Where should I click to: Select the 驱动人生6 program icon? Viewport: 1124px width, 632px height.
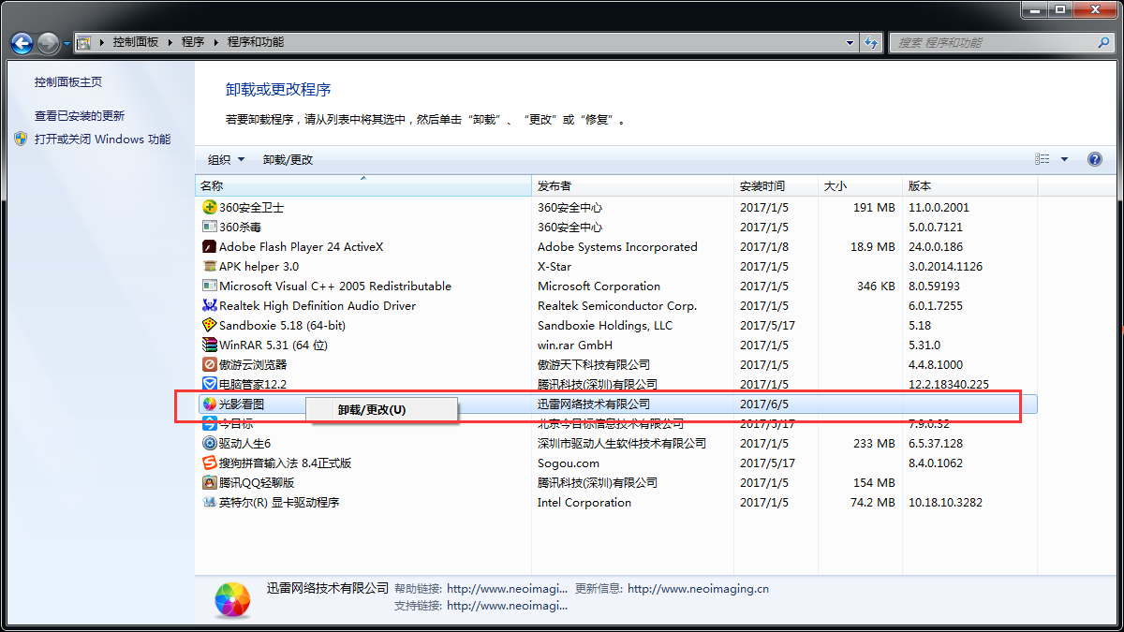[208, 443]
